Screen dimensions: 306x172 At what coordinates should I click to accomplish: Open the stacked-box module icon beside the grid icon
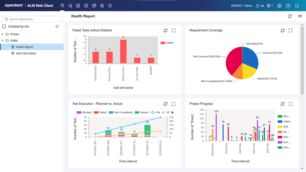click(86, 6)
